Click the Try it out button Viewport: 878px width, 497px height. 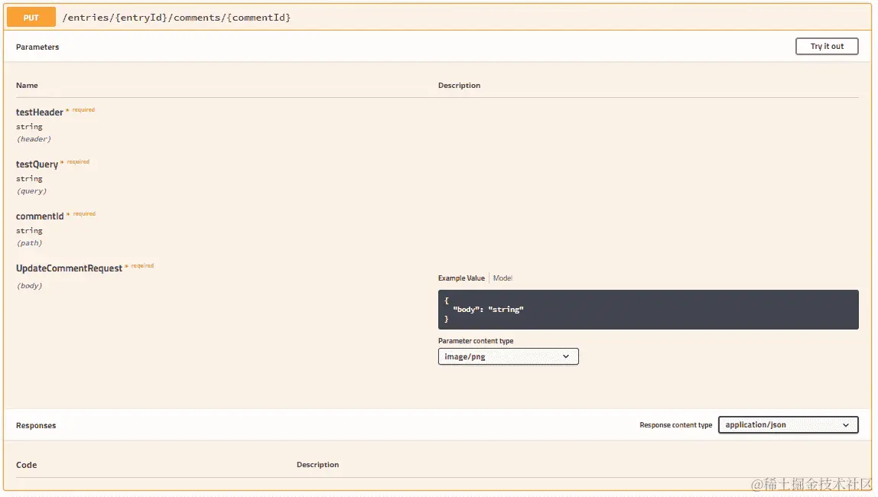click(827, 46)
